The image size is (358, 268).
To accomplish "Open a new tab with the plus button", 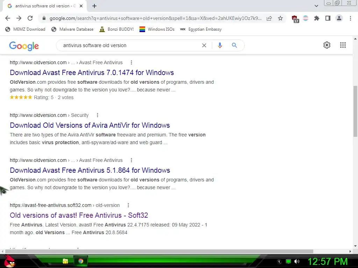I will coord(94,6).
